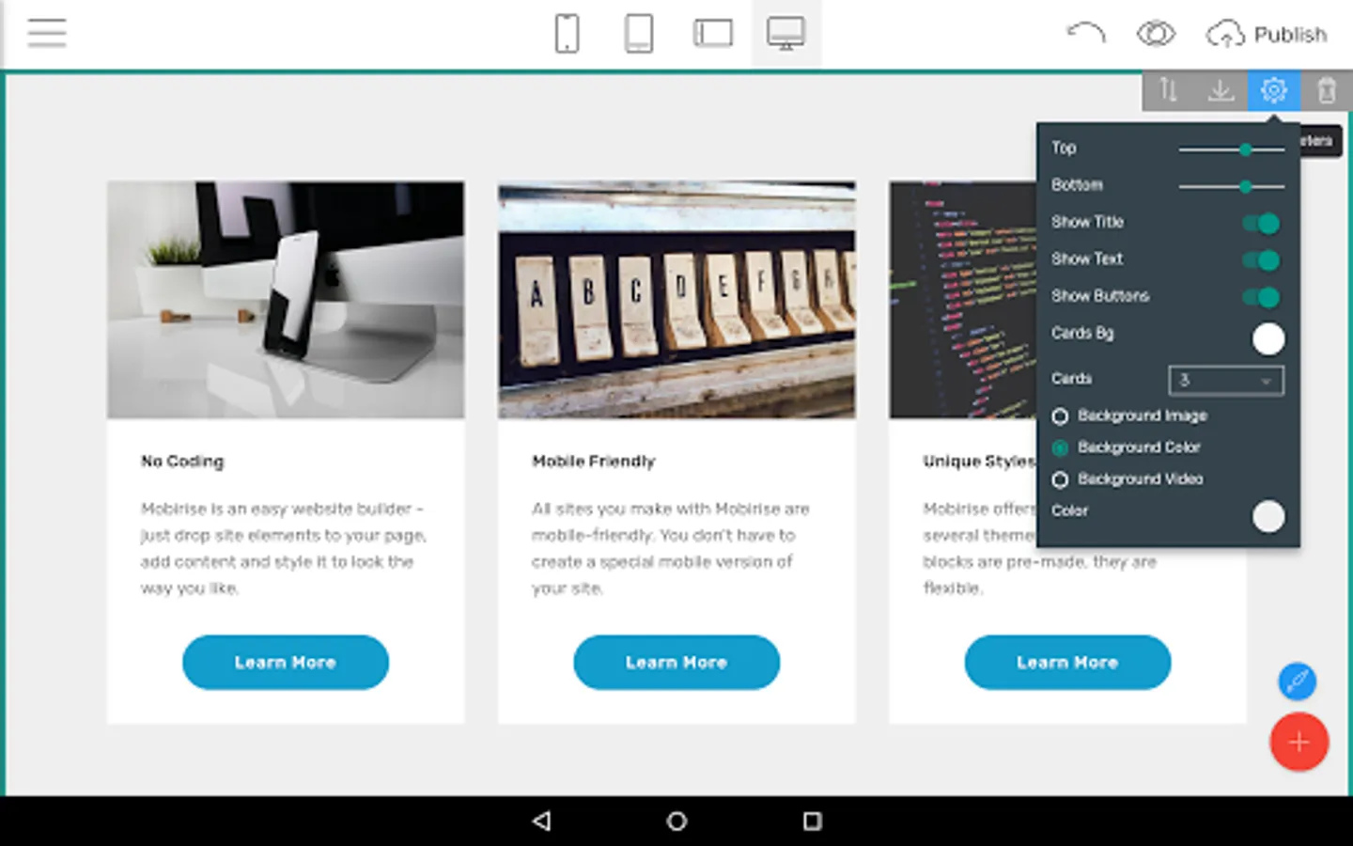Switch to portrait tablet preview
Screen dimensions: 1353x846
(639, 34)
